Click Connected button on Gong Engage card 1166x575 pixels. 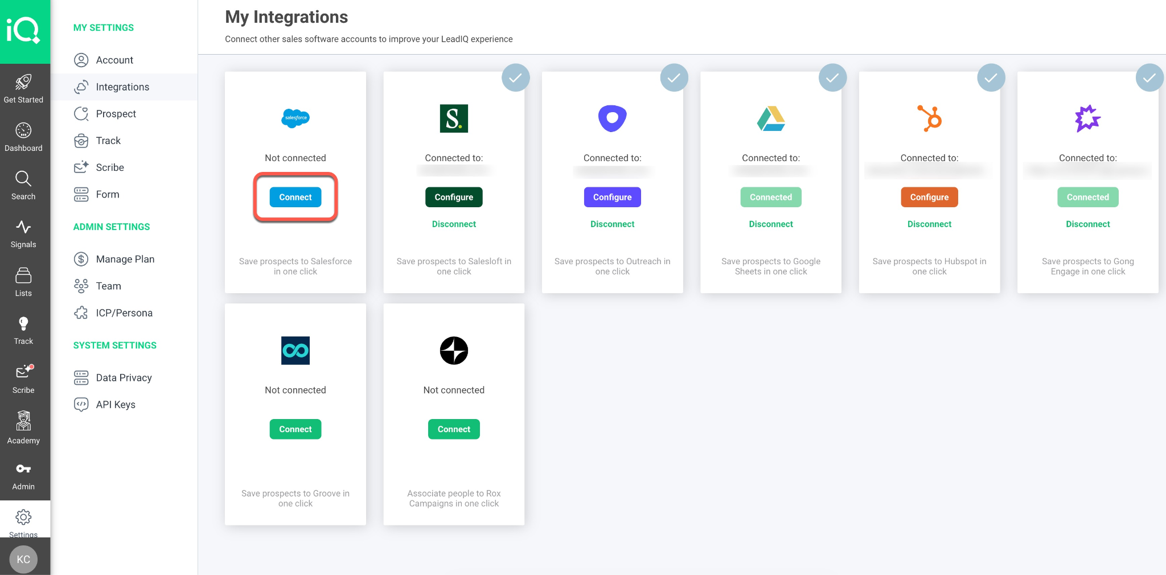pos(1088,197)
